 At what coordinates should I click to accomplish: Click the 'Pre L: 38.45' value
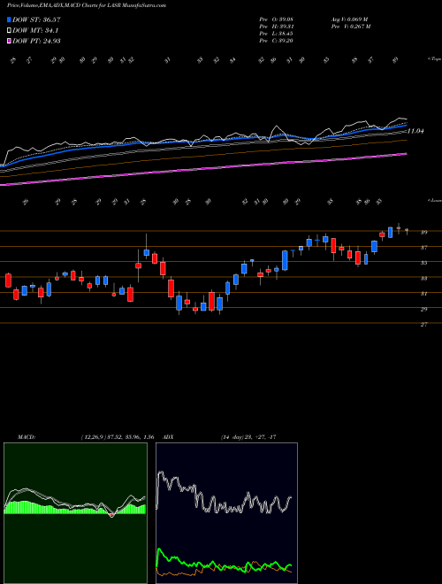click(276, 34)
